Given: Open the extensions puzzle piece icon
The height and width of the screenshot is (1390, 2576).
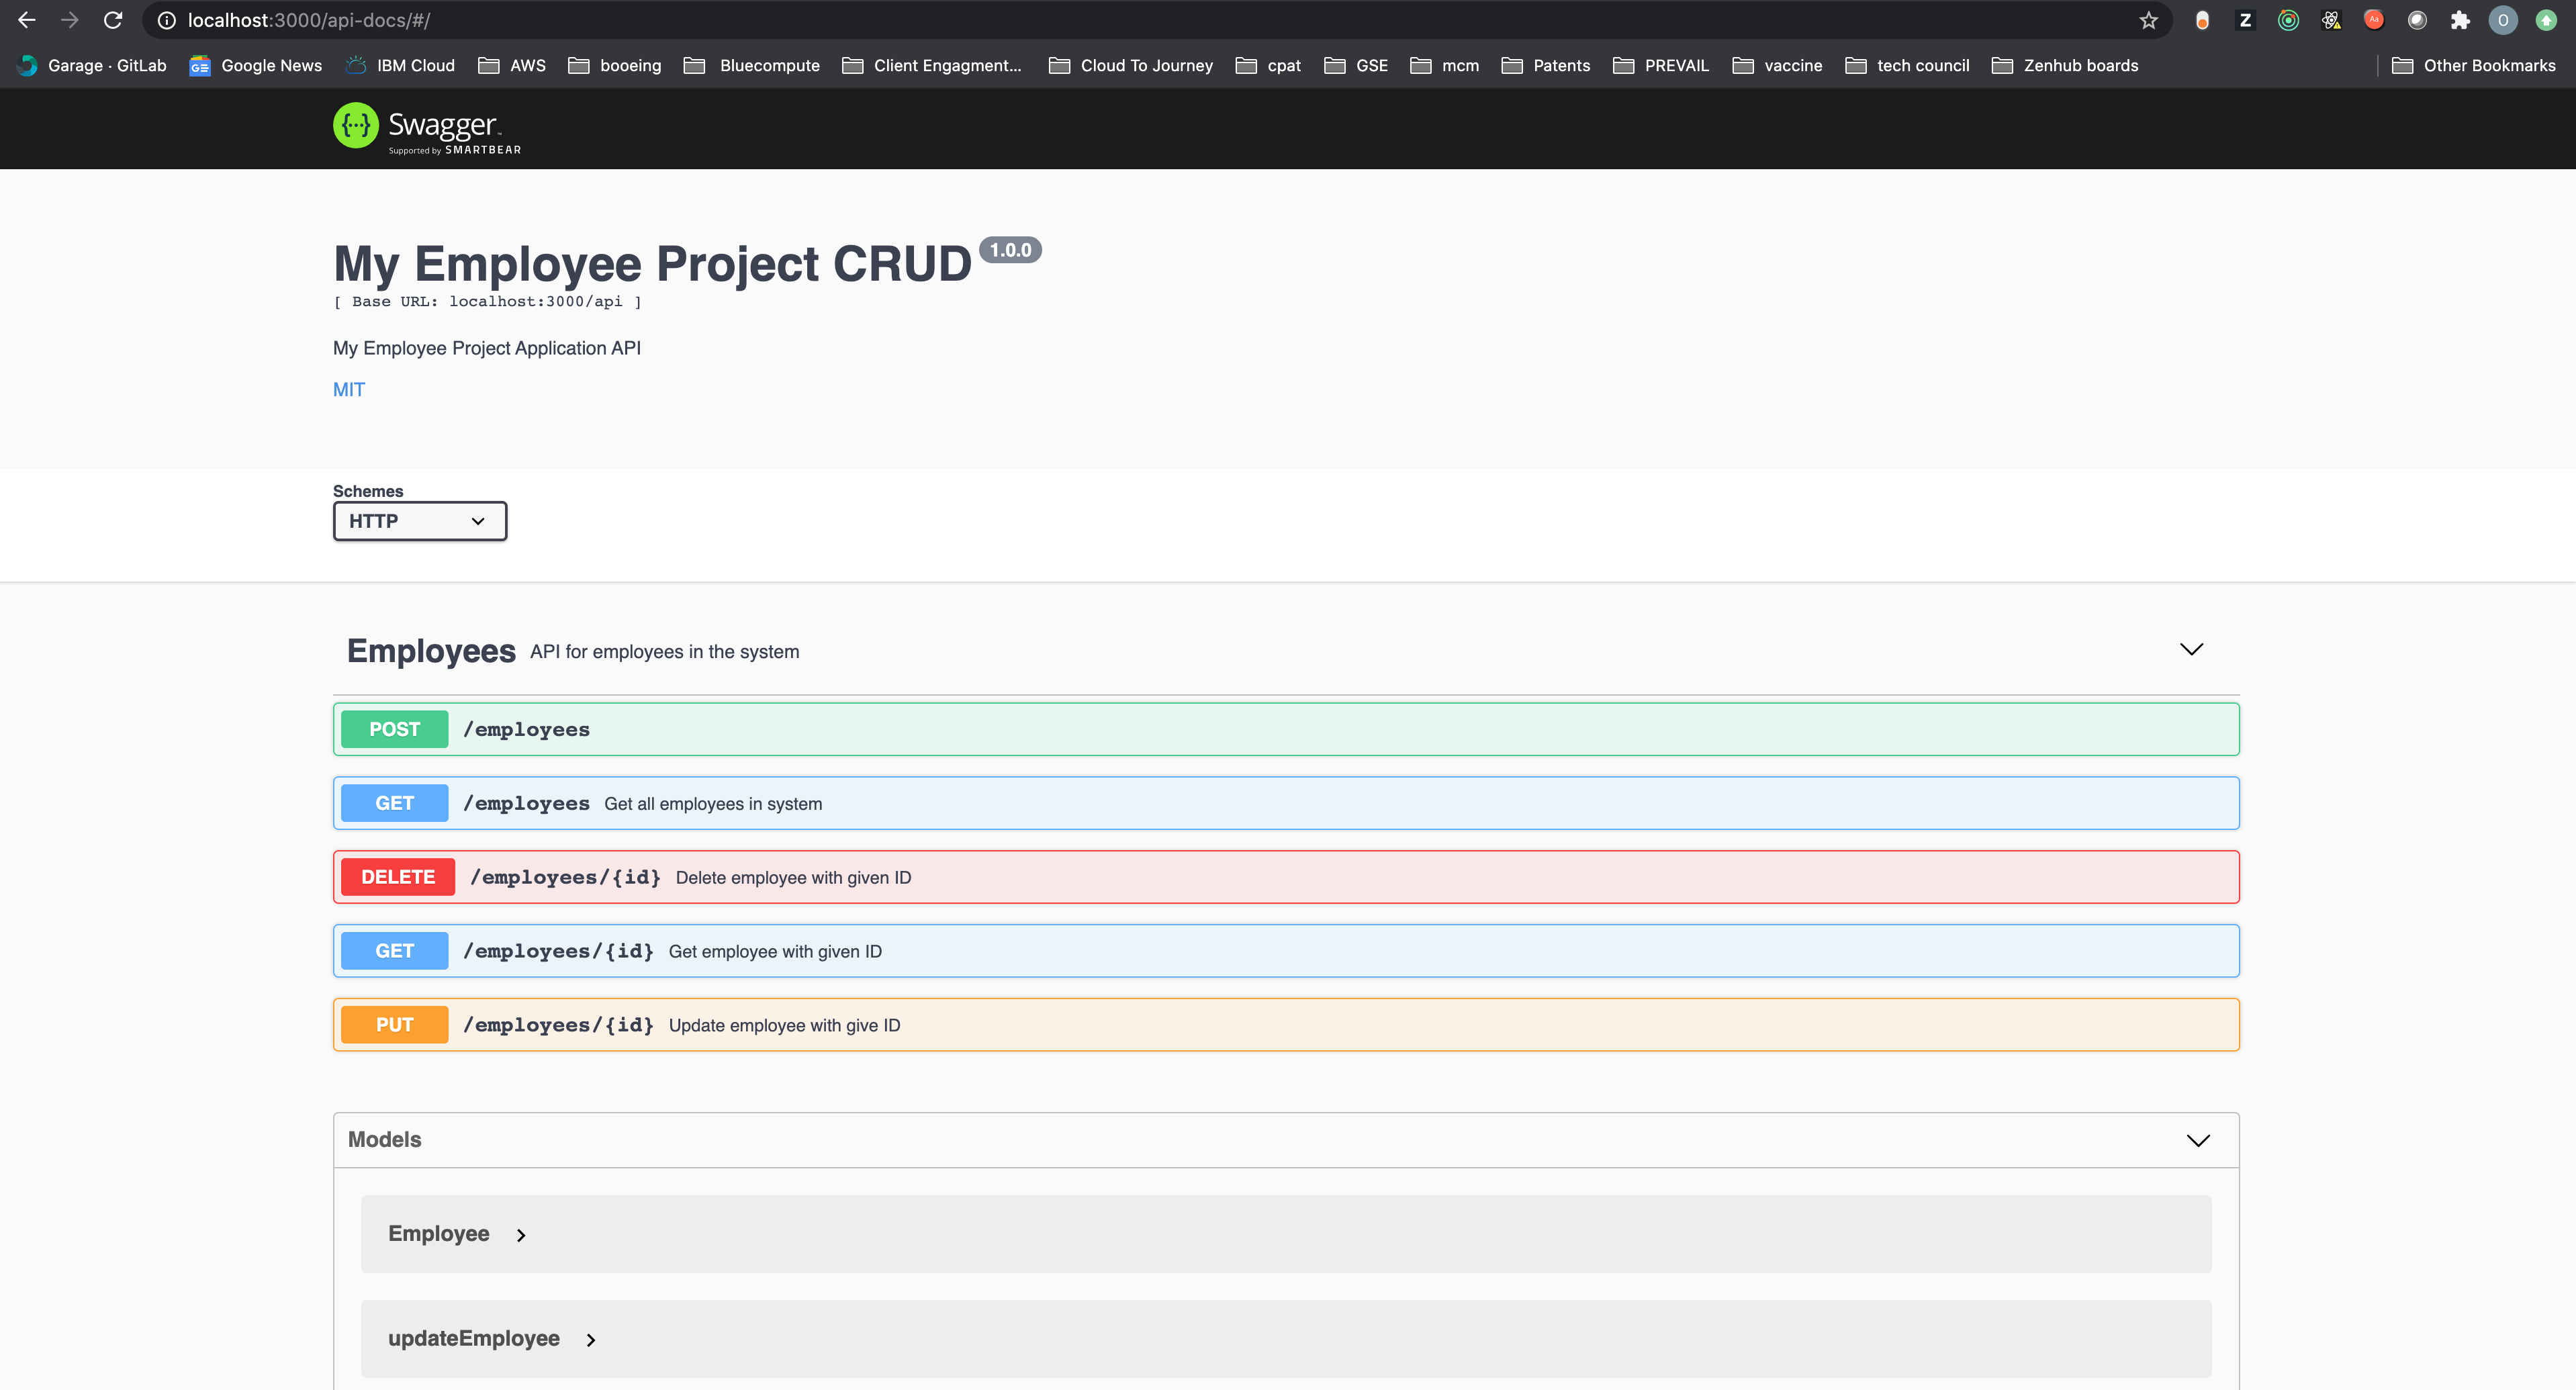Looking at the screenshot, I should (x=2459, y=20).
